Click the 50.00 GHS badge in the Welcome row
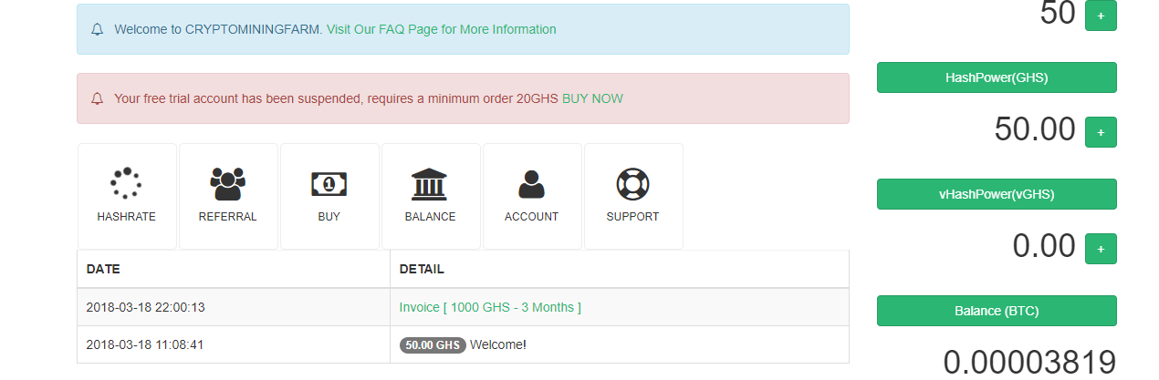This screenshot has width=1159, height=380. (x=433, y=345)
